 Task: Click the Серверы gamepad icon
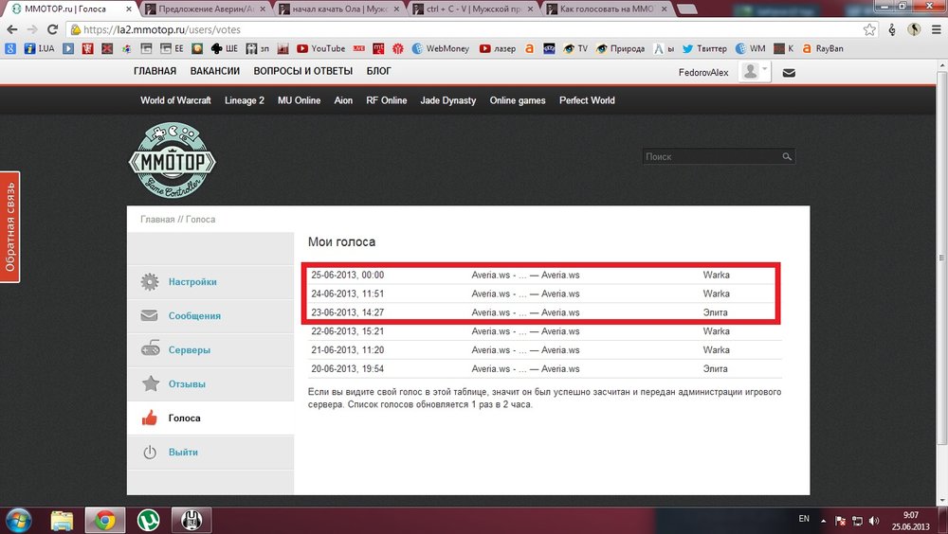150,350
